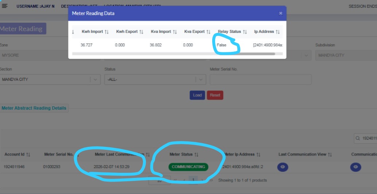
Task: Open rows-per-page dropdown showing 10
Action: 159,180
